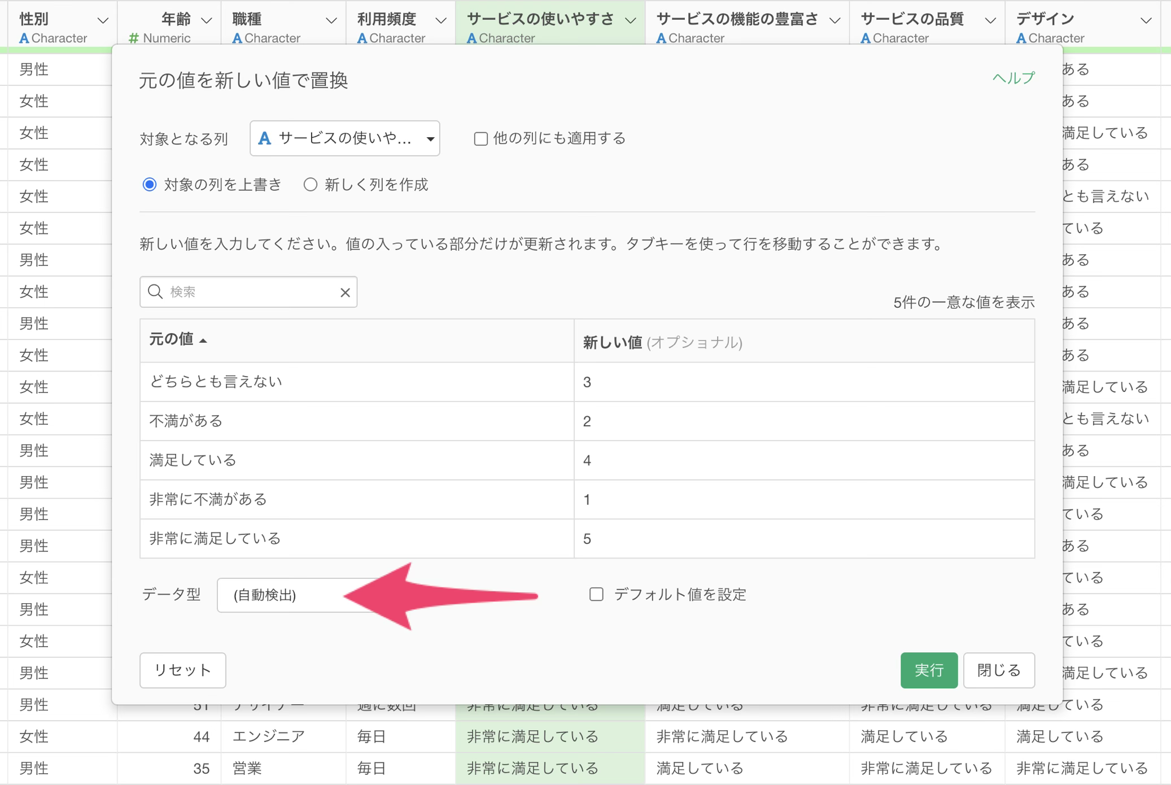Click Character type icon under 職種
The image size is (1171, 785).
pyautogui.click(x=237, y=38)
